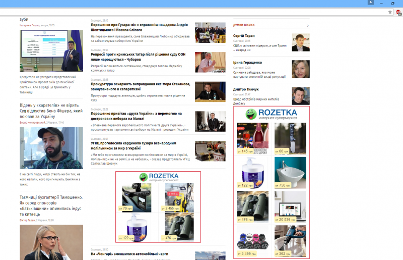Open article Порошенко привітав друга України
Screen dimensions: 403x260
(136, 116)
